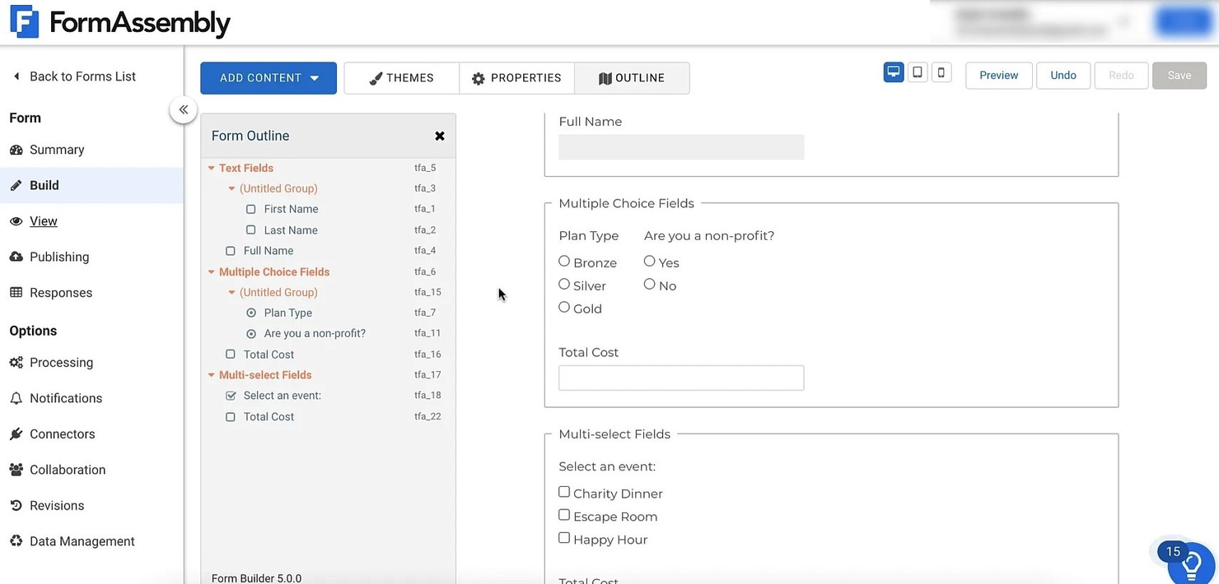Image resolution: width=1219 pixels, height=584 pixels.
Task: Click the Notifications bell icon
Action: [x=17, y=397]
